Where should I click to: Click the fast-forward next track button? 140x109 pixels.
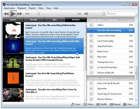click(20, 14)
